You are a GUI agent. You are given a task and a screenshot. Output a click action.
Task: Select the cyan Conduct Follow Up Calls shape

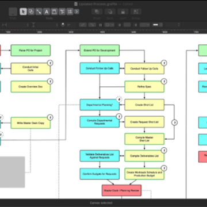click(99, 68)
